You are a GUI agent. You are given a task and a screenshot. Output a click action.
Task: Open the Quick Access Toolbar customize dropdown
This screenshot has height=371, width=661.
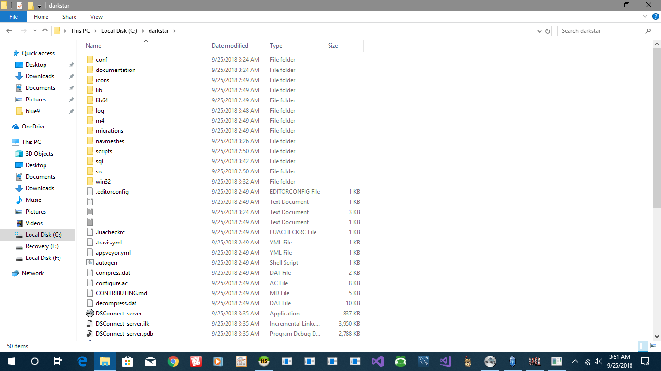(40, 6)
